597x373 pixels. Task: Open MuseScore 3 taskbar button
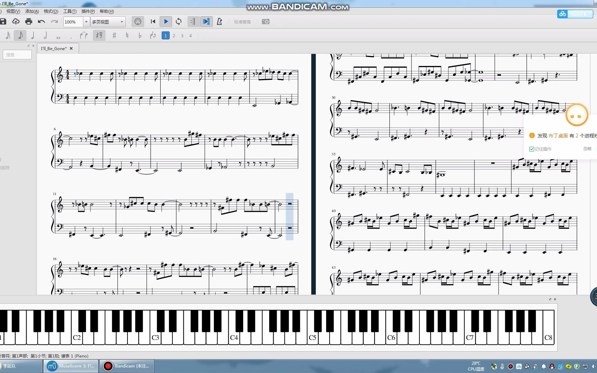coord(71,366)
